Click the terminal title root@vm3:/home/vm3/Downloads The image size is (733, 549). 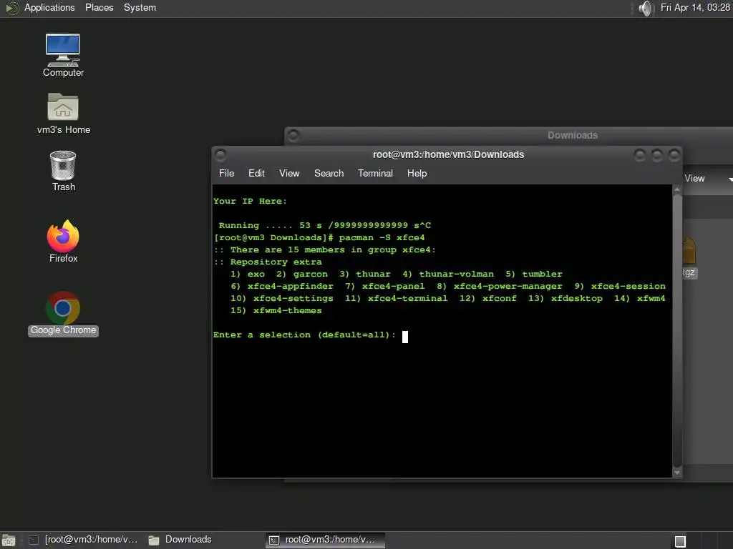(x=448, y=154)
